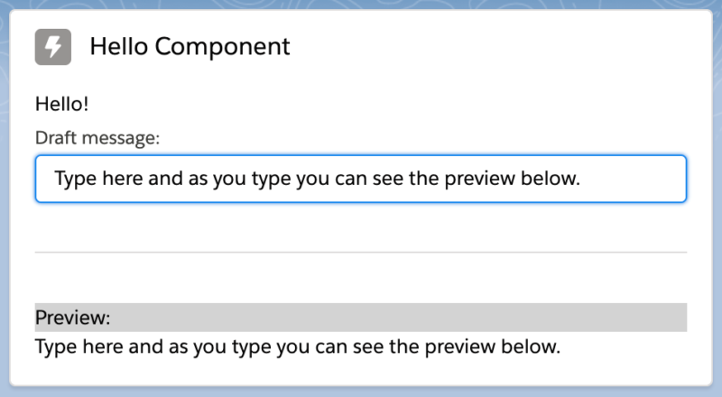Image resolution: width=722 pixels, height=397 pixels.
Task: Focus the Draft message text input
Action: click(361, 179)
